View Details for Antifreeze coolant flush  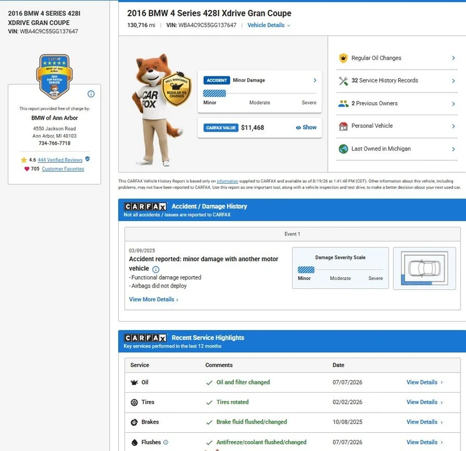pyautogui.click(x=425, y=442)
